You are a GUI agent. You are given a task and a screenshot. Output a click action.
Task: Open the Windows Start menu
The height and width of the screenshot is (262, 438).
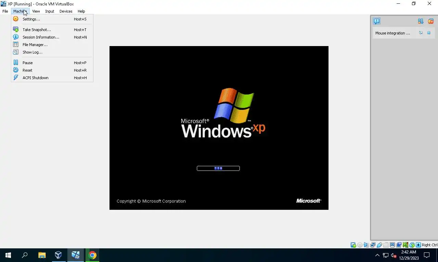[8, 255]
